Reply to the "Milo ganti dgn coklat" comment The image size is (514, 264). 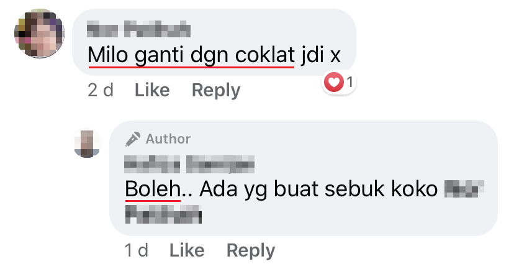[x=216, y=91]
